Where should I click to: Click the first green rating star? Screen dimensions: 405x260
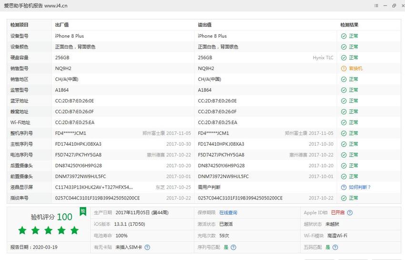coord(22,230)
